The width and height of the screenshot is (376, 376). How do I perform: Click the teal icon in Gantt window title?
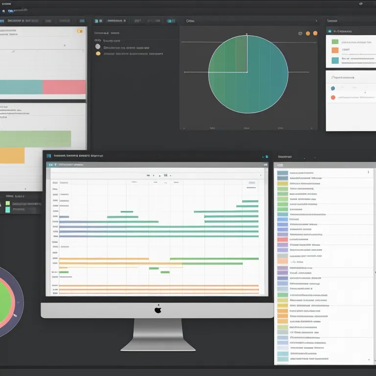[49, 156]
